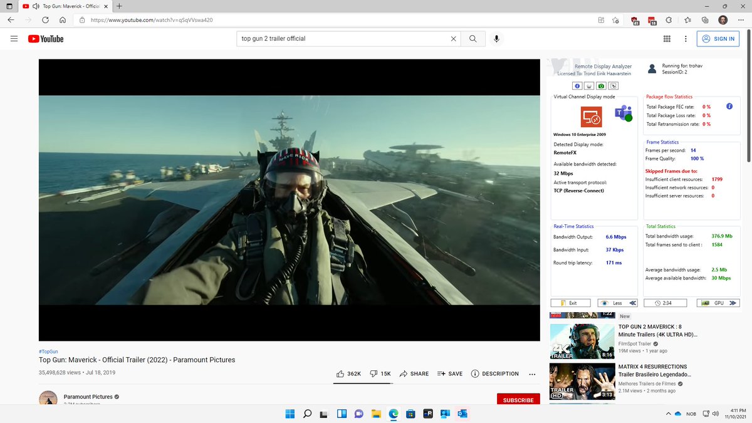Open Microsoft Edge from the taskbar
Viewport: 752px width, 423px height.
pos(392,414)
